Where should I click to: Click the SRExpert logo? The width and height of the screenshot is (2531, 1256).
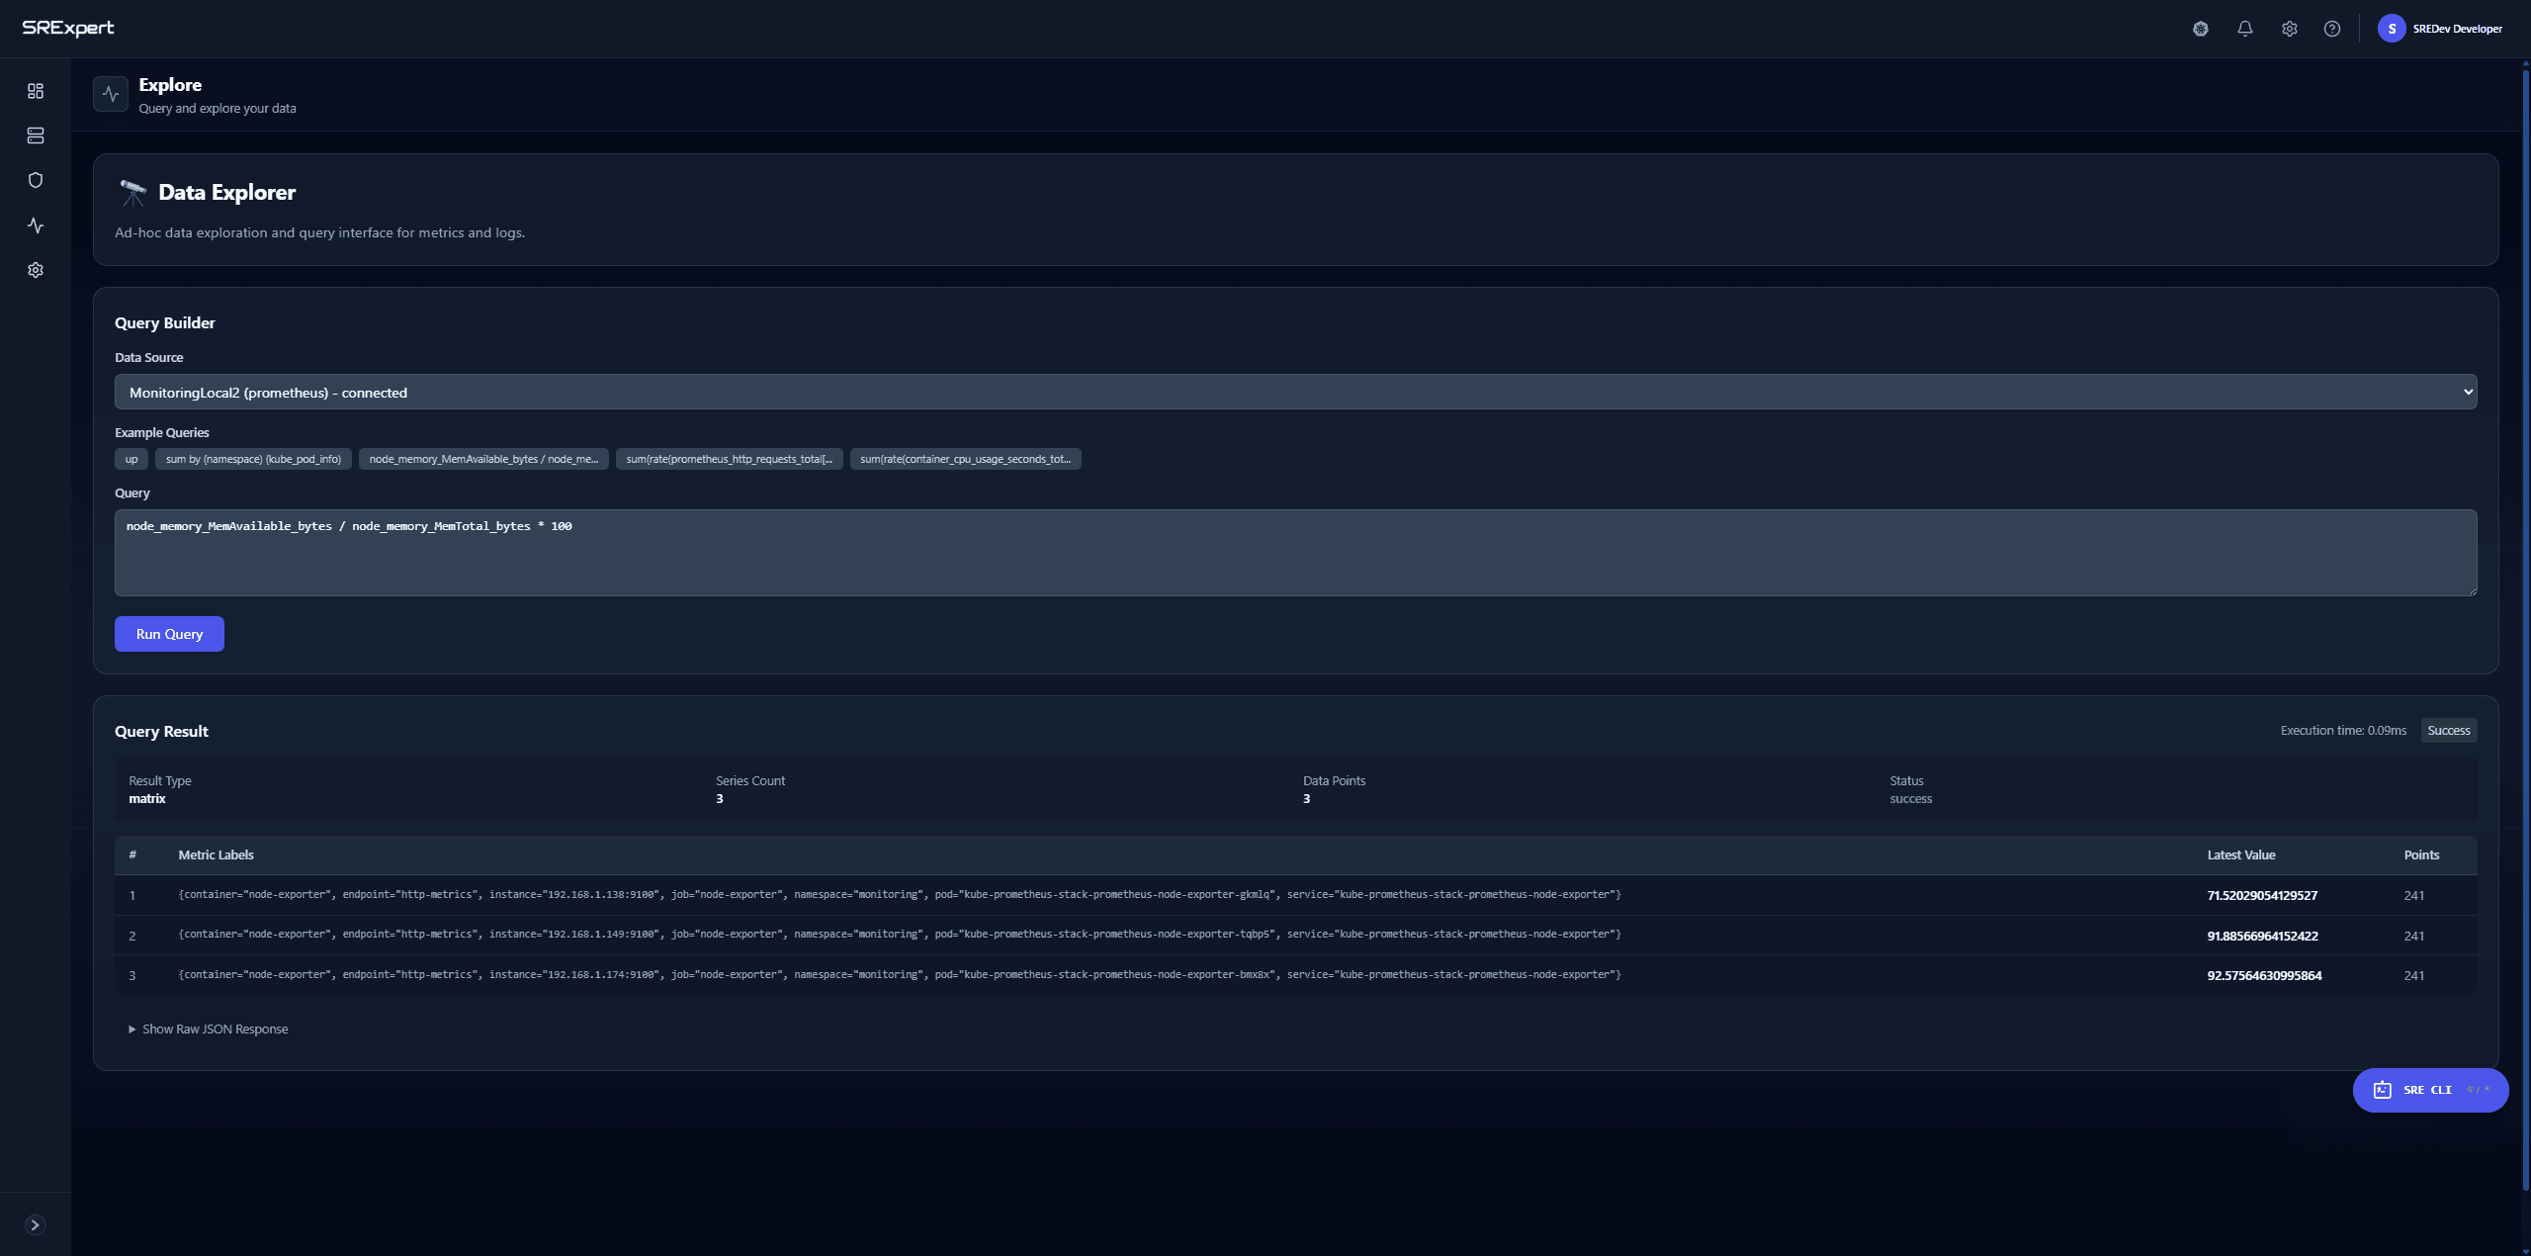point(68,28)
